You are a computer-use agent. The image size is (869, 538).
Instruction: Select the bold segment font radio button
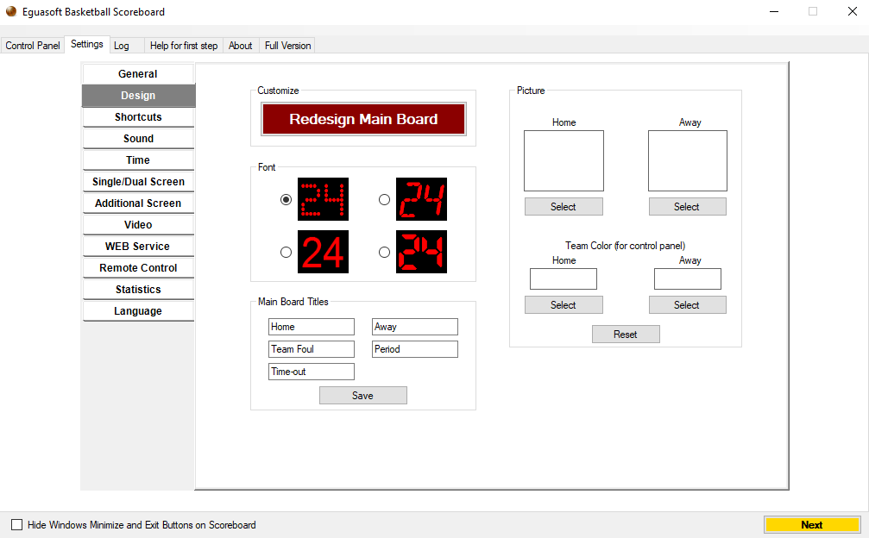(x=384, y=252)
